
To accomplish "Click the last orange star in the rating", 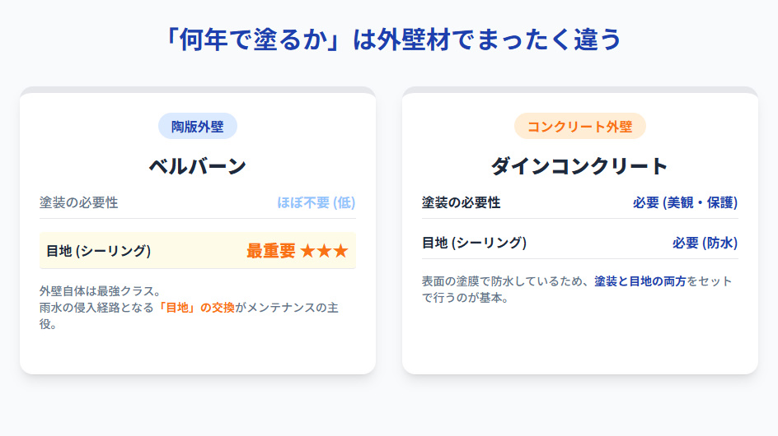I will [x=340, y=251].
